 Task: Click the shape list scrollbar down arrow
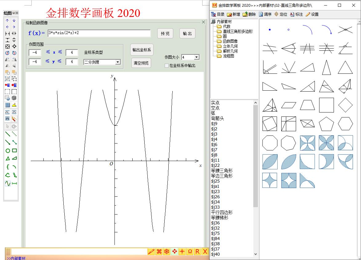click(x=255, y=254)
